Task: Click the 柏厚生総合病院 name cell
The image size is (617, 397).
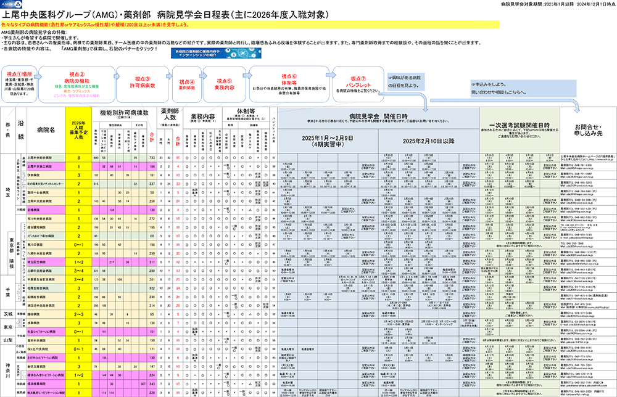Action: coord(46,288)
